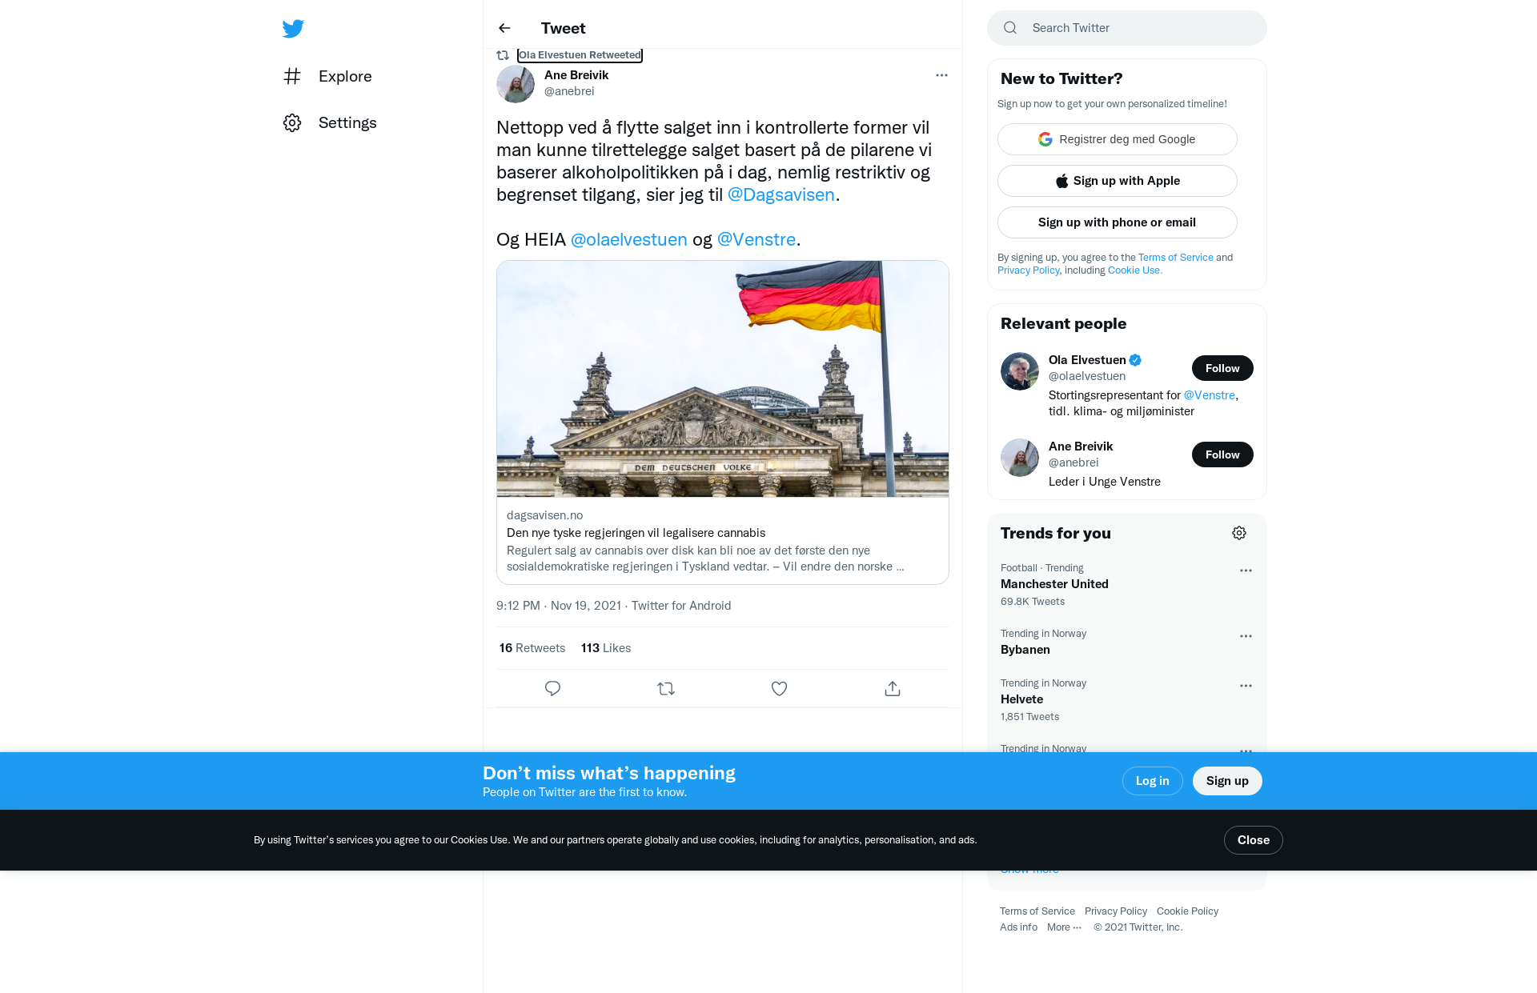The width and height of the screenshot is (1537, 993).
Task: Open options for the Helvete trend
Action: pyautogui.click(x=1246, y=686)
